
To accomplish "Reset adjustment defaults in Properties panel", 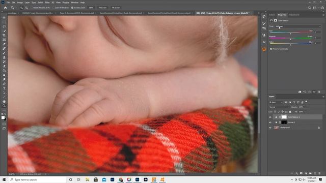I will [x=309, y=91].
